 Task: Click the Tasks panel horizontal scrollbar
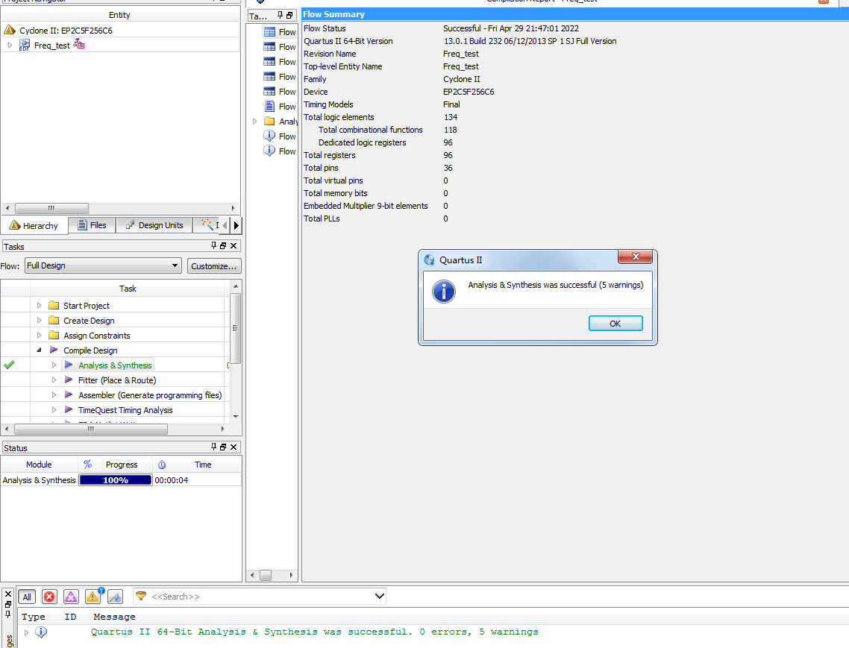pyautogui.click(x=91, y=430)
